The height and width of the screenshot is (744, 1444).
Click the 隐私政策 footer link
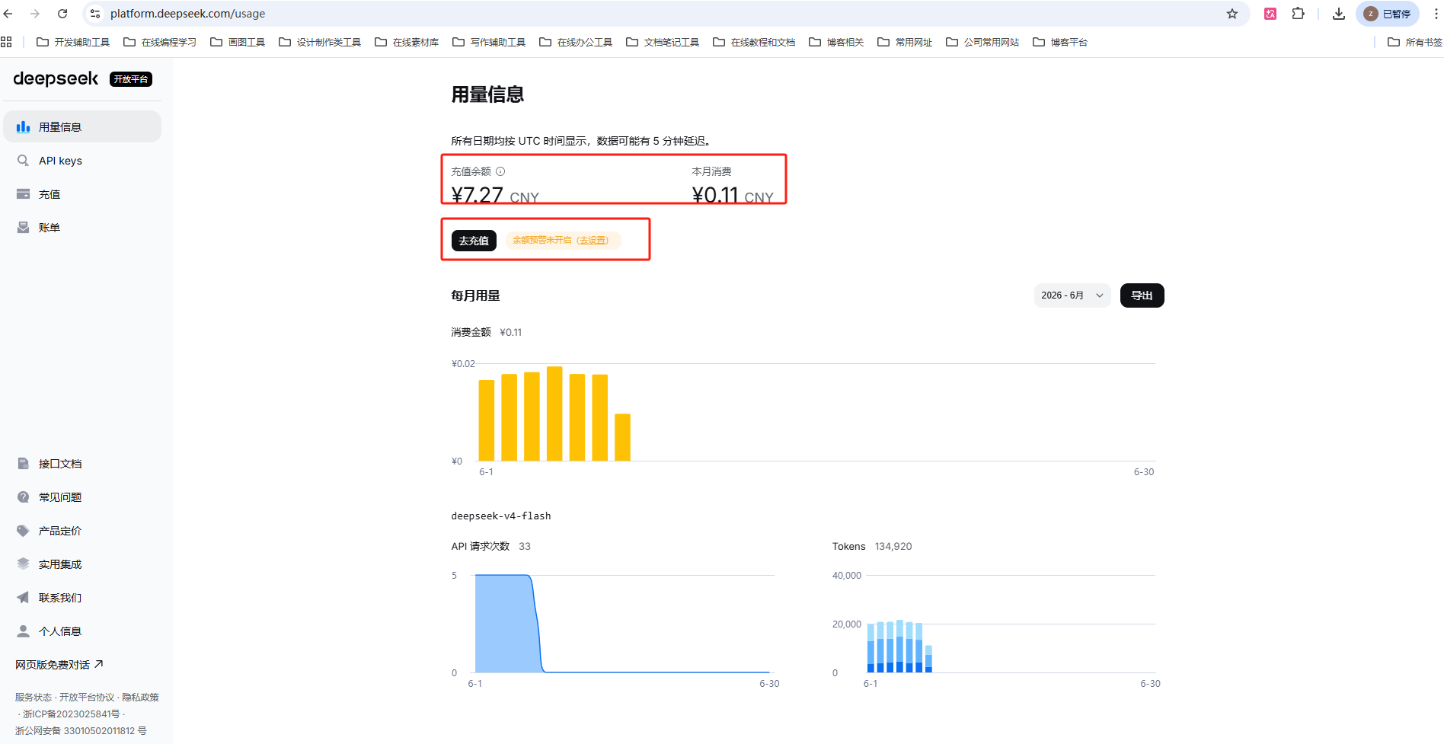(x=141, y=698)
